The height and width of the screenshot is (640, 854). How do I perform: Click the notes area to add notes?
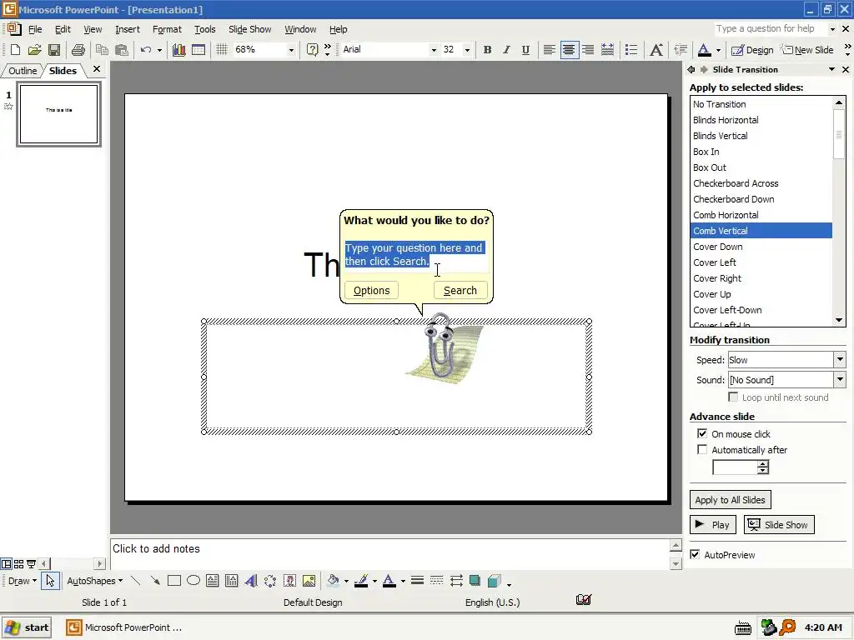pyautogui.click(x=389, y=554)
